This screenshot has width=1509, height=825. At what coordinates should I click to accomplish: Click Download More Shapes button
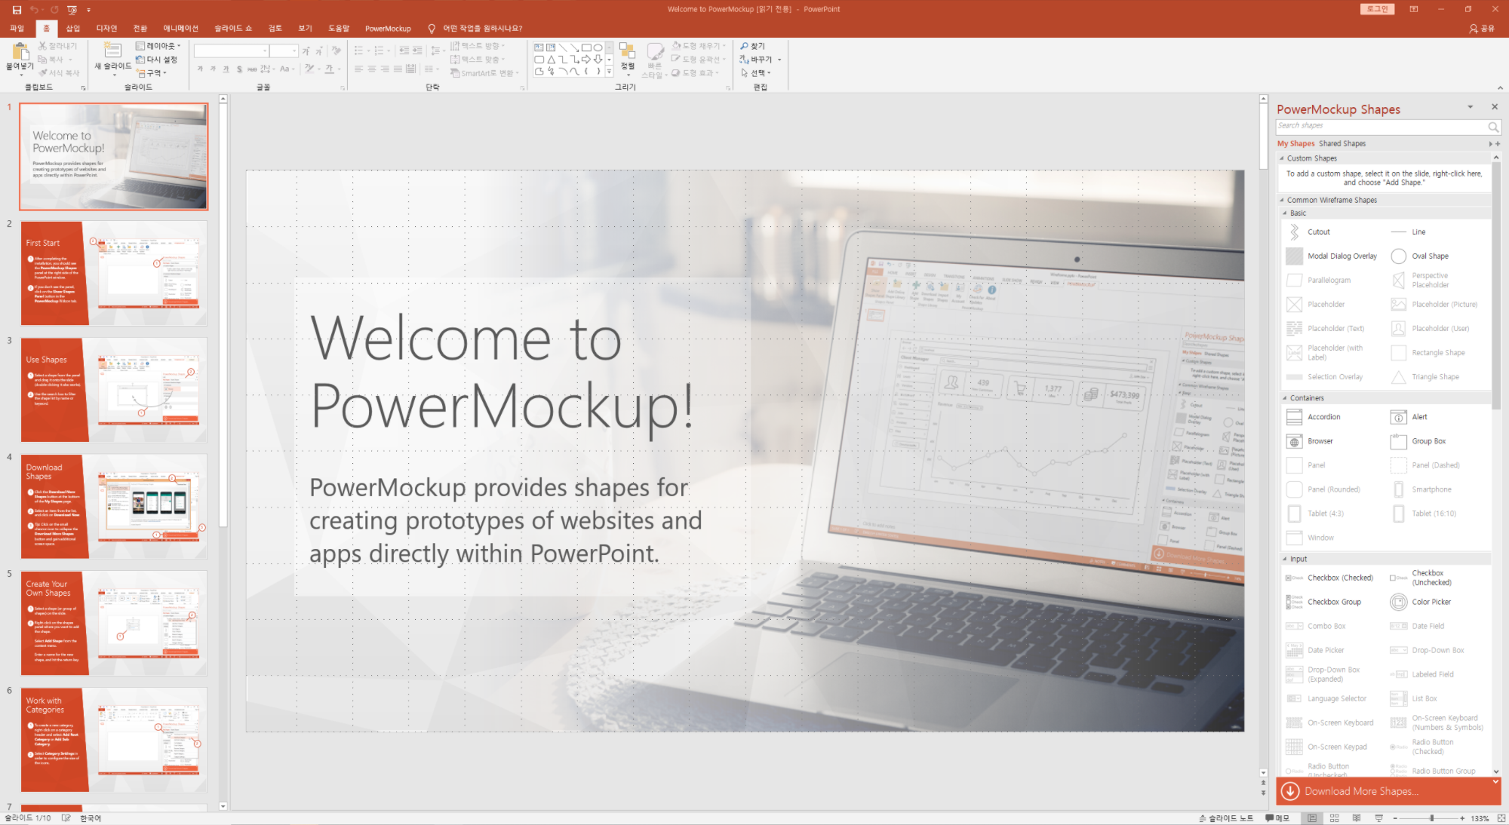click(x=1361, y=791)
